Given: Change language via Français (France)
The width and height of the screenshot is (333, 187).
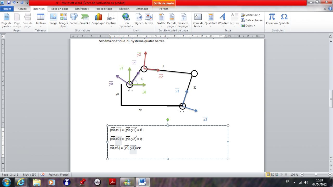Looking at the screenshot, I should pos(59,175).
